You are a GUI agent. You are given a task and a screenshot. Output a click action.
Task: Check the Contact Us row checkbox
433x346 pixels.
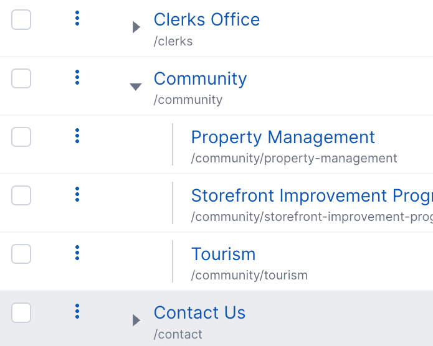click(x=21, y=312)
